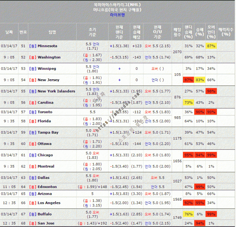
Task: Click Edmonton's -1.5(2.45) handicap value
Action: pos(119,187)
